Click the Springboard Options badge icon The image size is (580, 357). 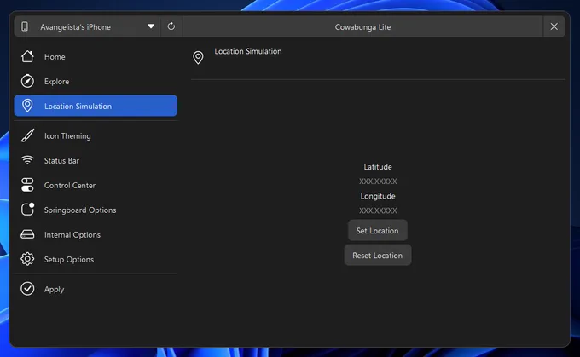[27, 210]
